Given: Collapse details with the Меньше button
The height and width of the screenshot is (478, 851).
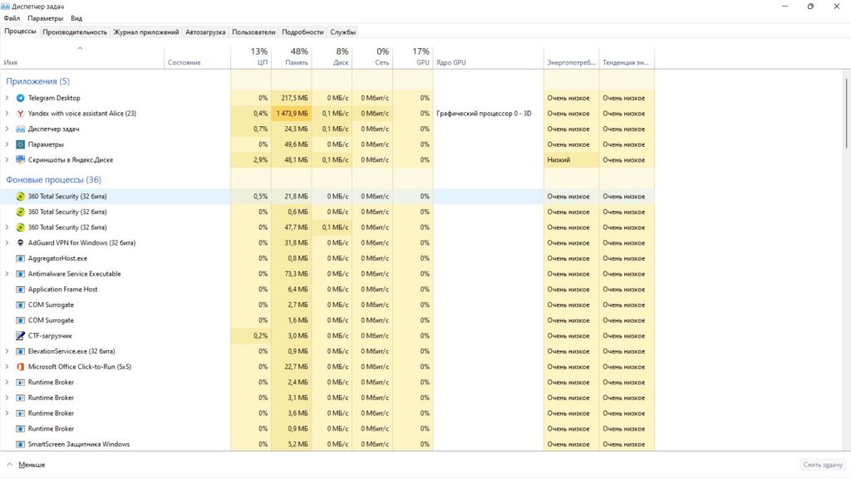Looking at the screenshot, I should point(26,465).
